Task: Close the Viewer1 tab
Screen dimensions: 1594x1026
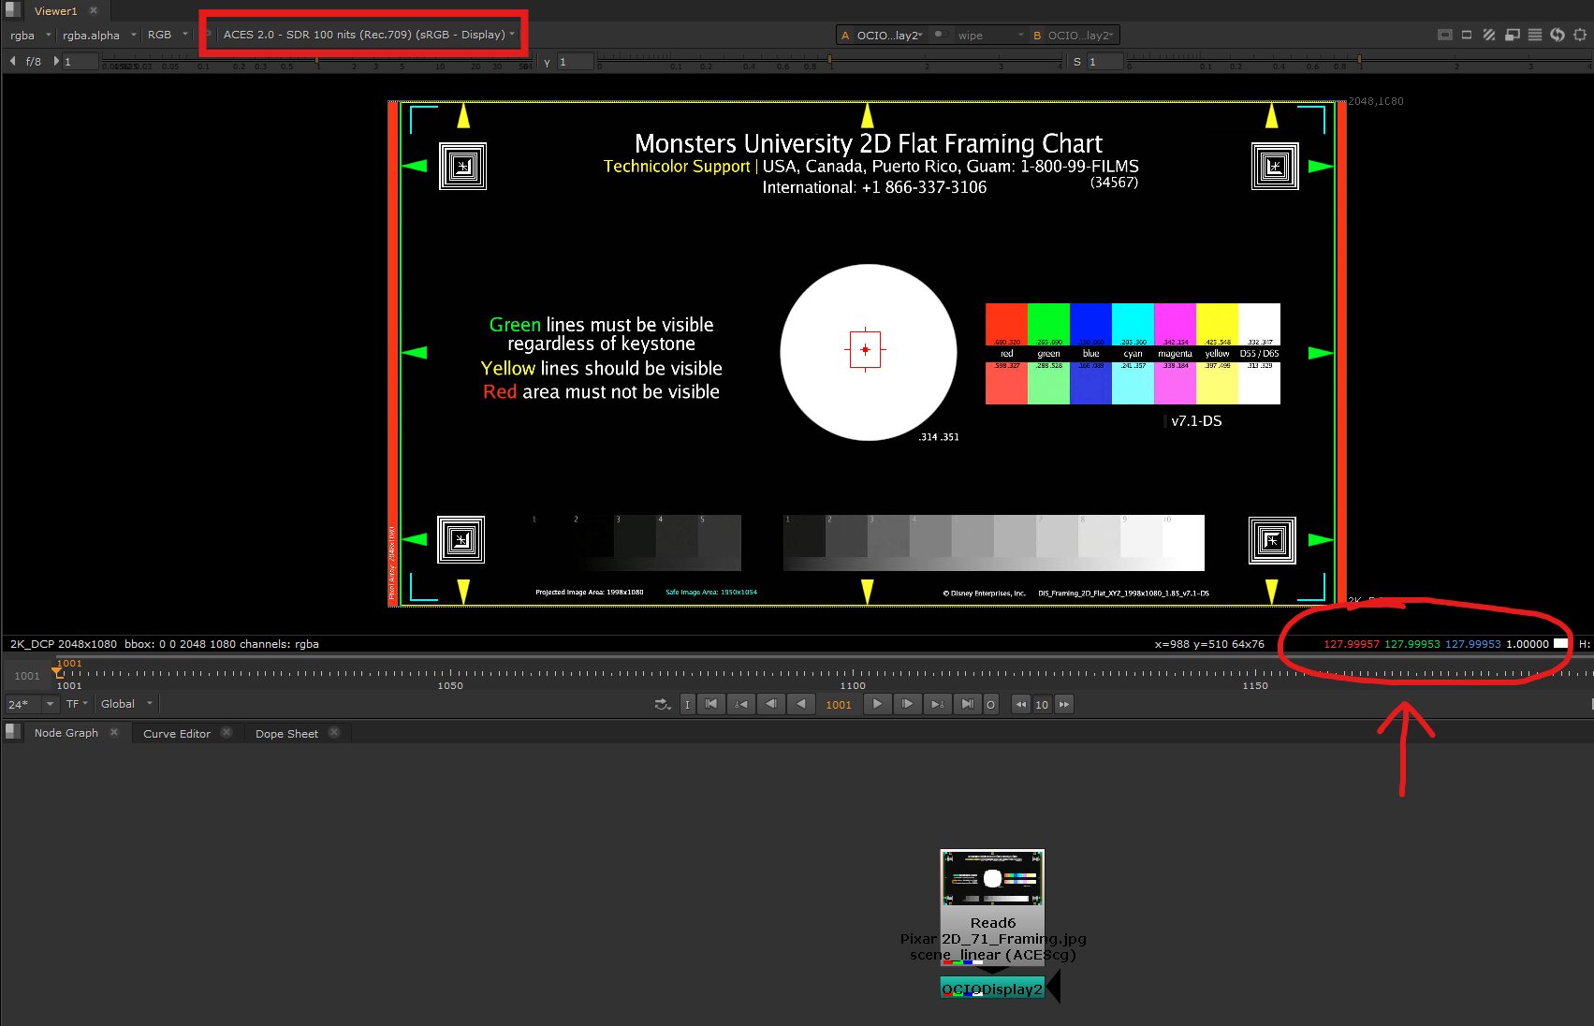Action: click(x=94, y=11)
